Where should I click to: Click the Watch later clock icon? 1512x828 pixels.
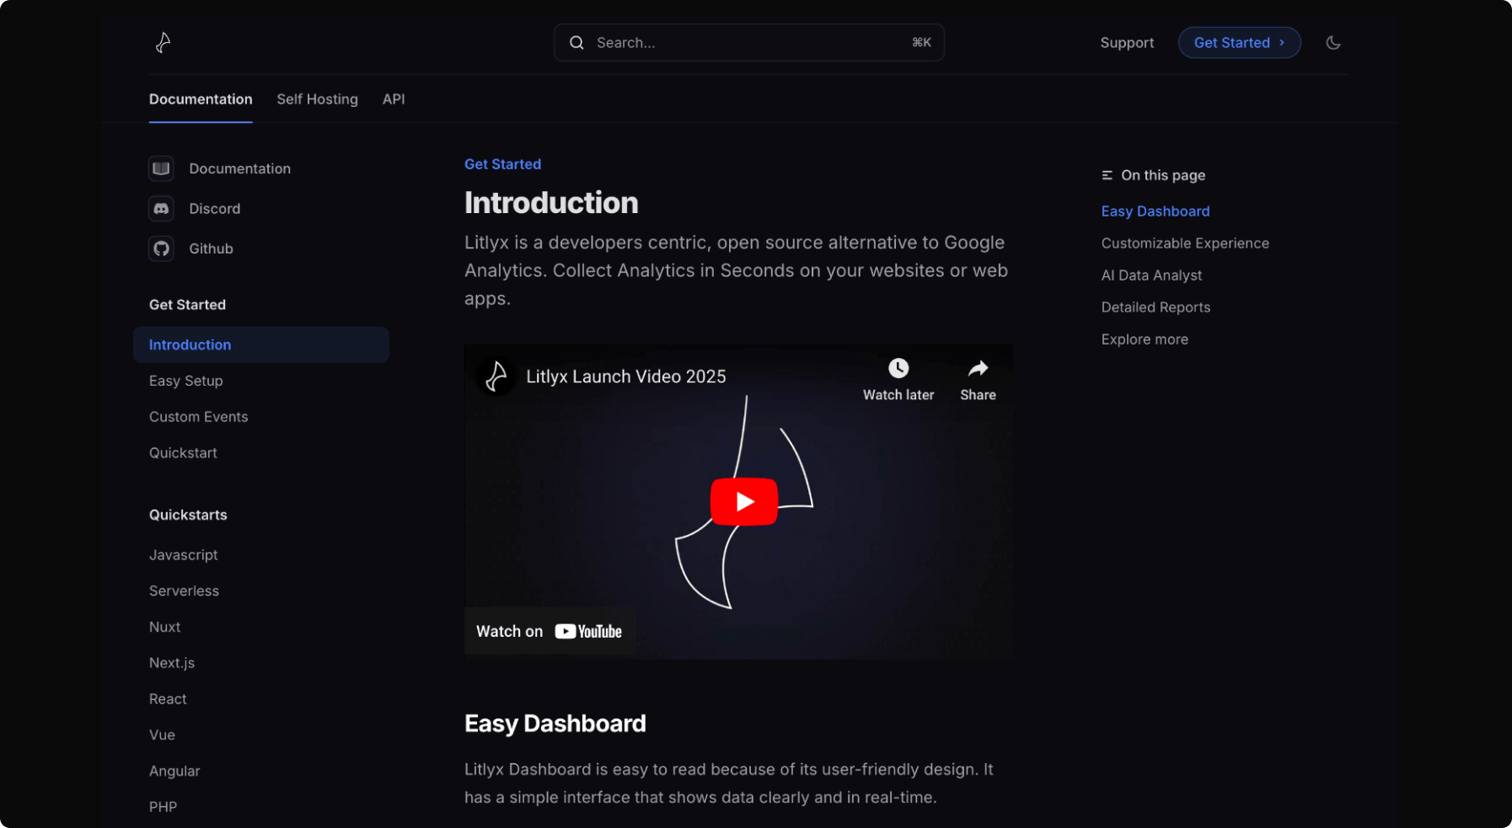898,368
